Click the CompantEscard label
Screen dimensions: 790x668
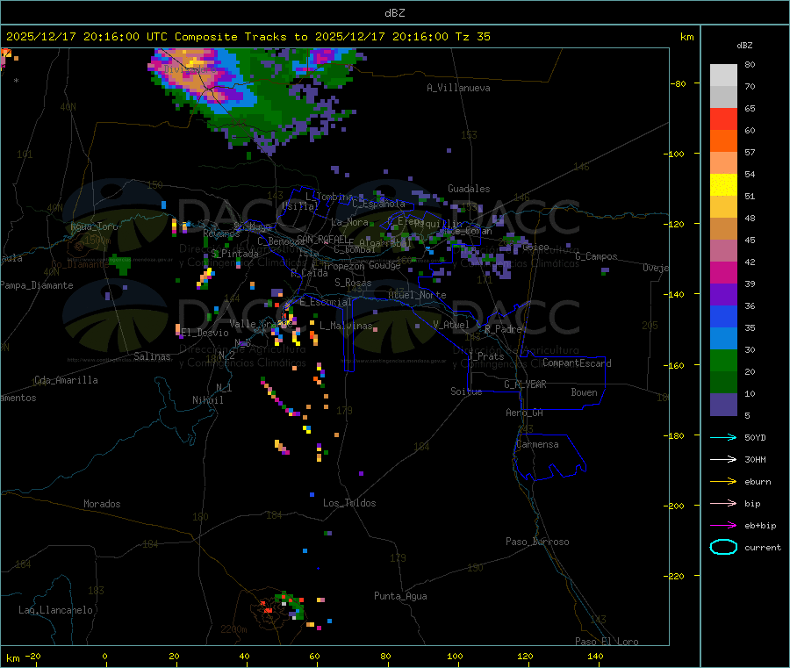(577, 363)
